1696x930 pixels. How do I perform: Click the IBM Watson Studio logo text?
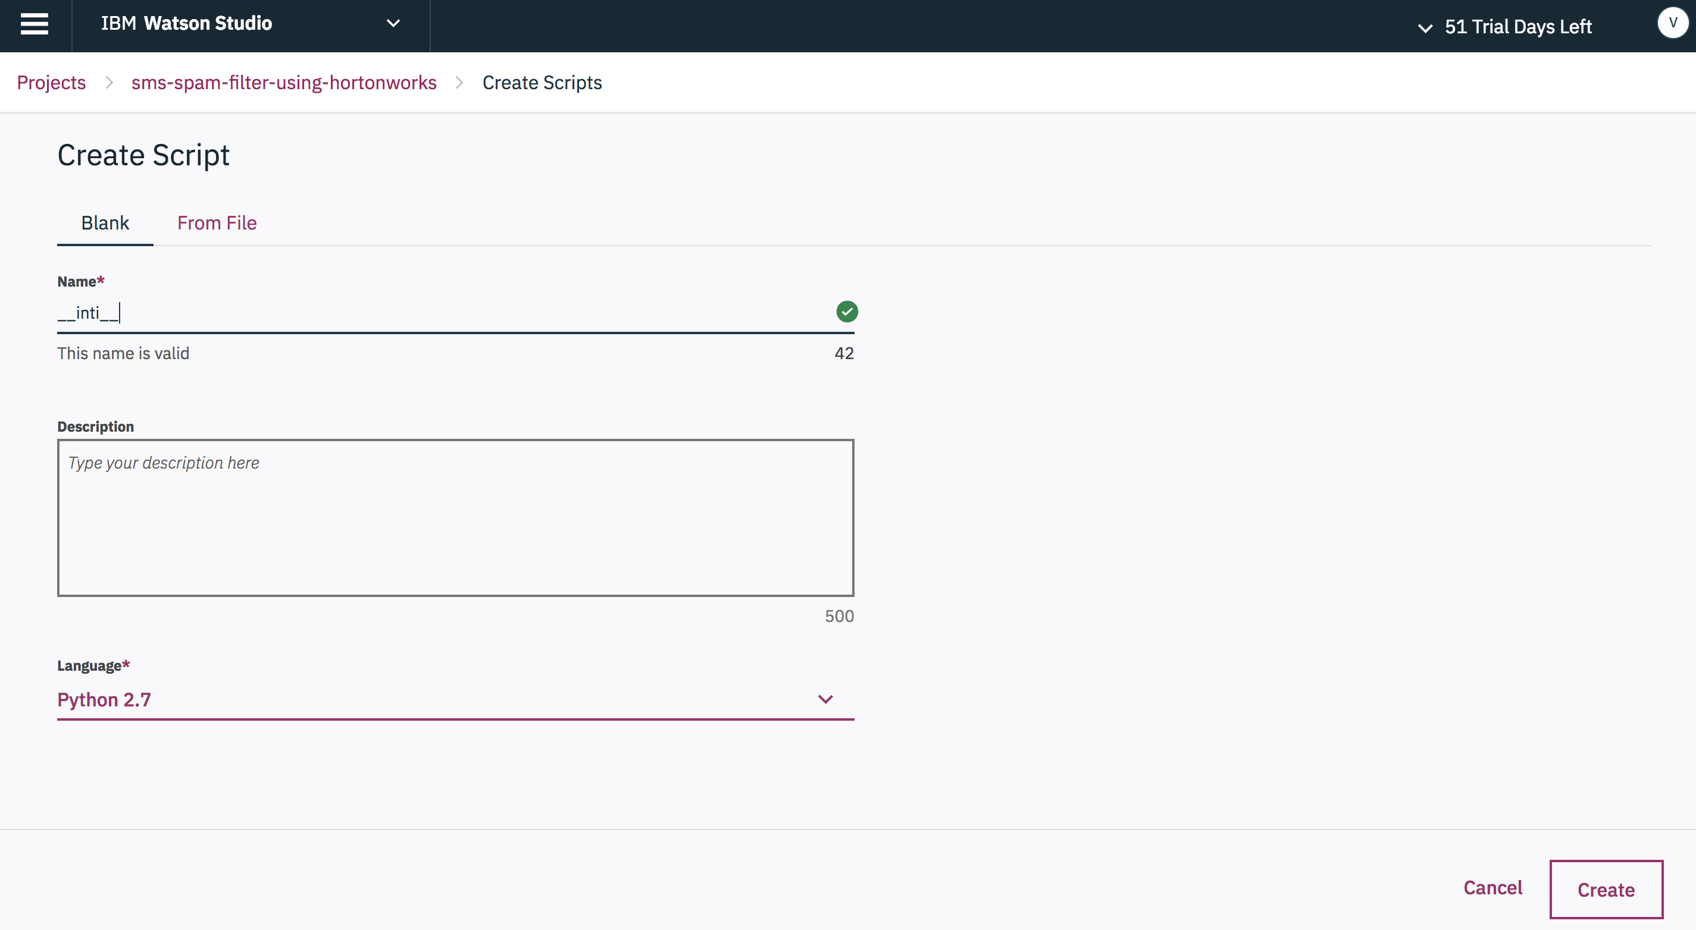(186, 24)
